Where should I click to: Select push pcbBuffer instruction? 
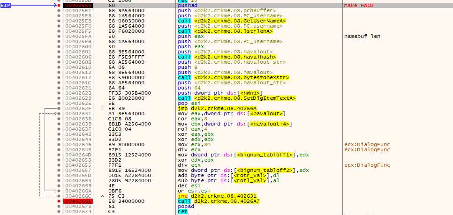coord(227,11)
